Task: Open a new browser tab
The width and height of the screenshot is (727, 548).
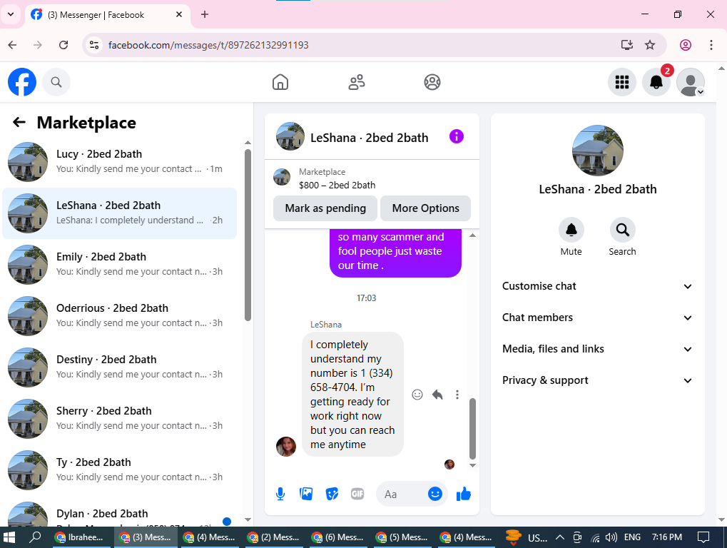Action: click(x=205, y=14)
